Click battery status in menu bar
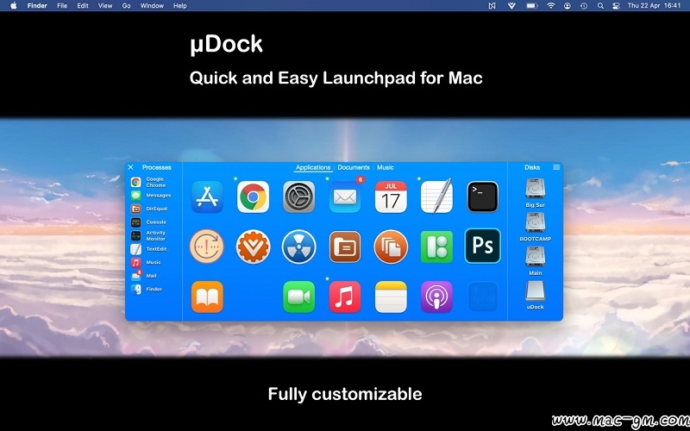This screenshot has width=690, height=431. coord(532,6)
